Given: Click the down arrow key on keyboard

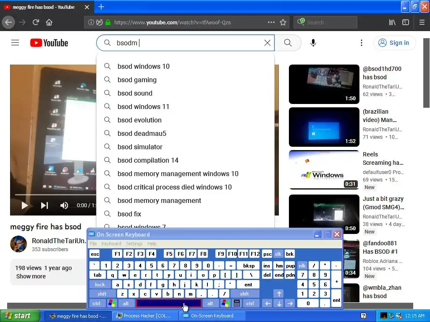Looking at the screenshot, I should 279,304.
